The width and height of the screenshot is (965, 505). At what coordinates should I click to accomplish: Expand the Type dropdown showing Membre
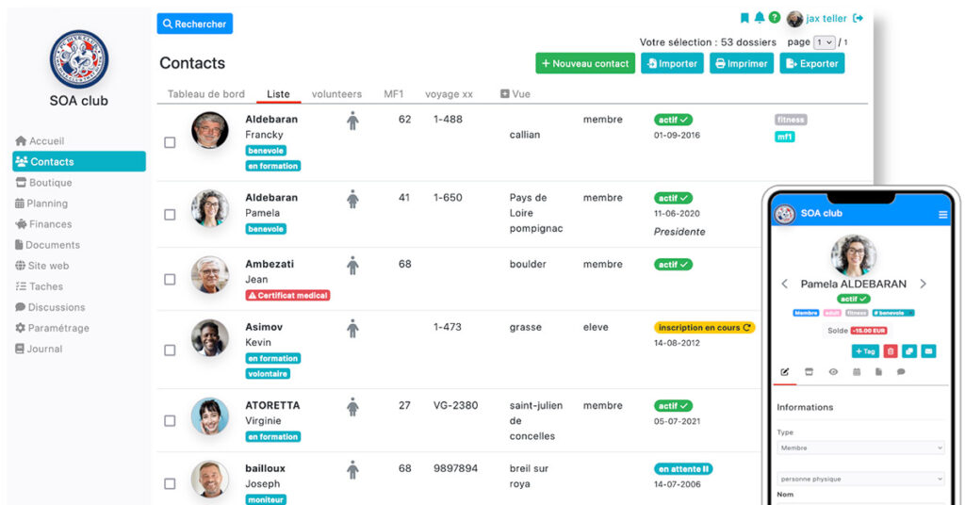859,448
